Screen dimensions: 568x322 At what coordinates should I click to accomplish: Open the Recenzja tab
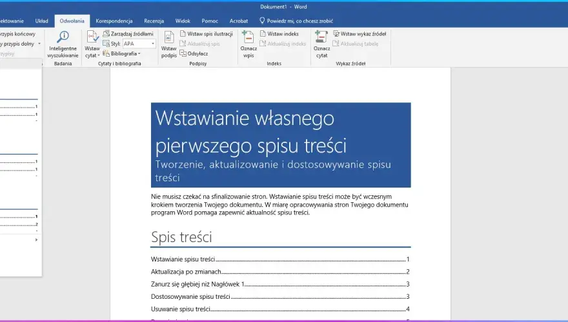[154, 21]
